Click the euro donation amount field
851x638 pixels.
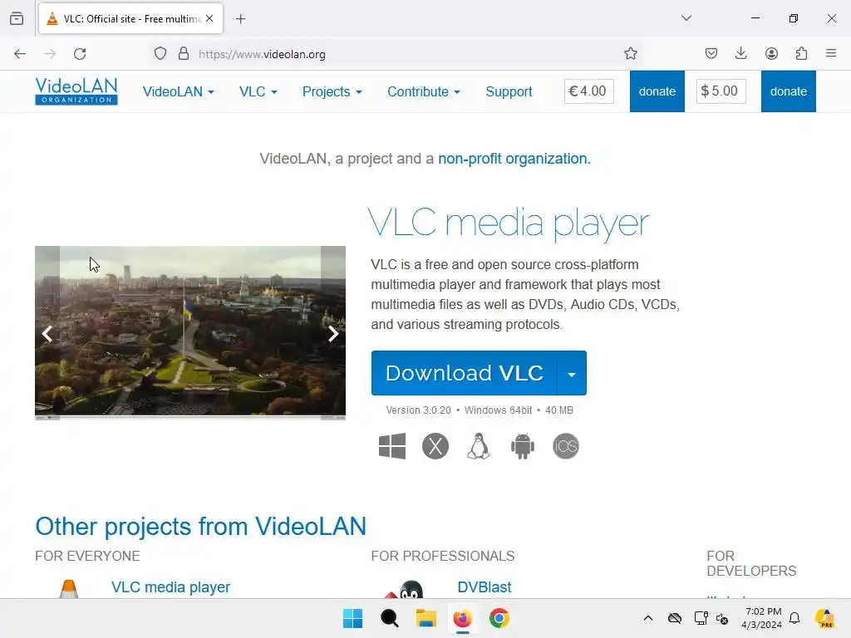pyautogui.click(x=589, y=91)
